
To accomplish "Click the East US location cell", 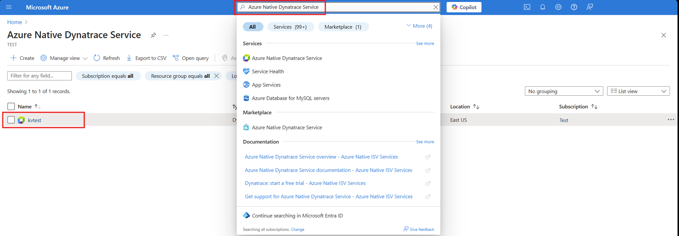I will (x=459, y=120).
